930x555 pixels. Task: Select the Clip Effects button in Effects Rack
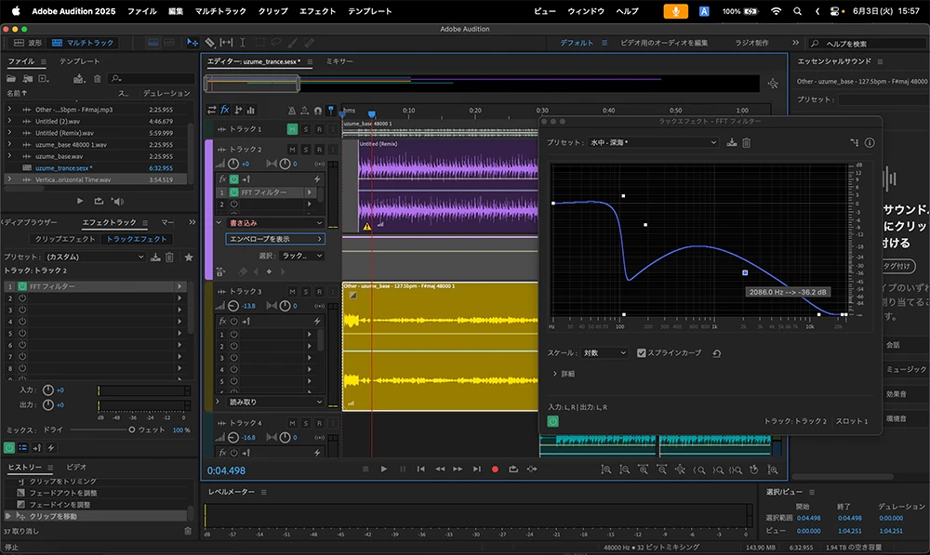click(x=65, y=239)
